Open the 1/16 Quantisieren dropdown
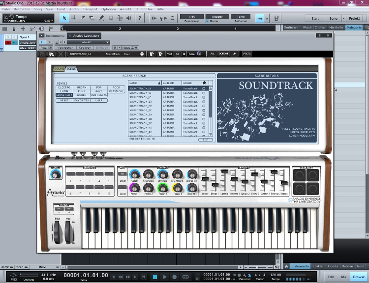This screenshot has height=283, width=369. (x=192, y=17)
